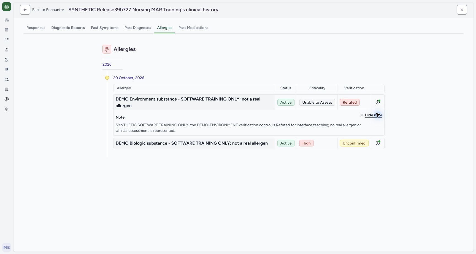The image size is (476, 254).
Task: Click the 20 October, 2026 date label
Action: [x=129, y=78]
